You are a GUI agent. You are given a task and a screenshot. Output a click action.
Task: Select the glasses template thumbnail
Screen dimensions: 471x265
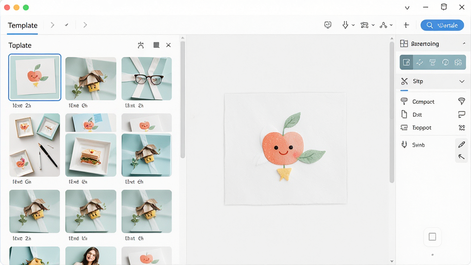pos(147,78)
